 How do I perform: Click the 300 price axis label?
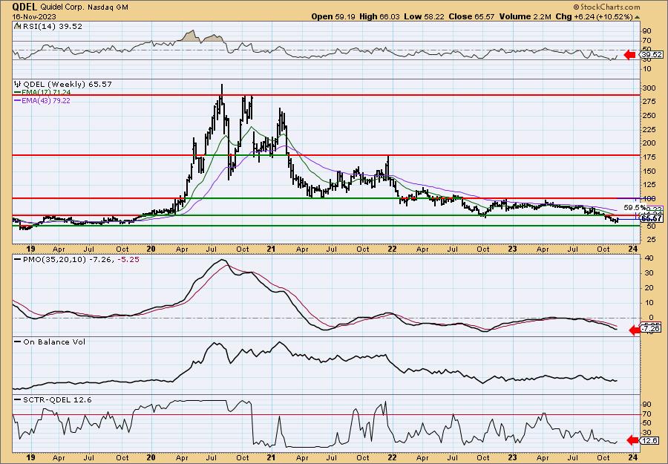point(649,88)
